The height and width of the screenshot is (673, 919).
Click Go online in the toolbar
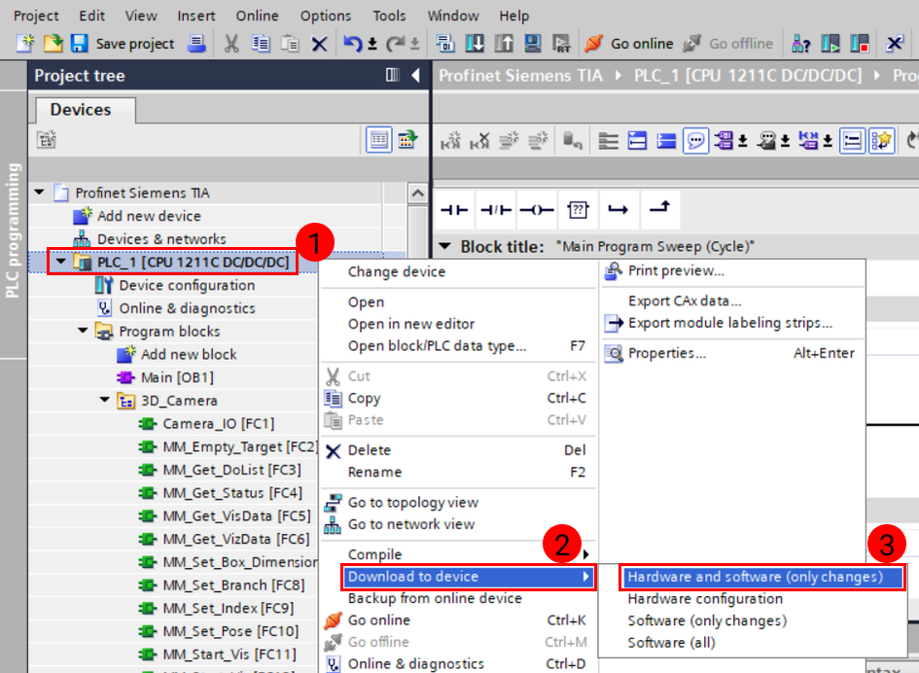(x=629, y=44)
